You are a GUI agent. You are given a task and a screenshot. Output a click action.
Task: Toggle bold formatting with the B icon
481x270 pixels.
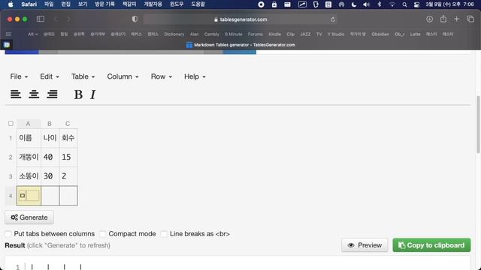[x=78, y=94]
